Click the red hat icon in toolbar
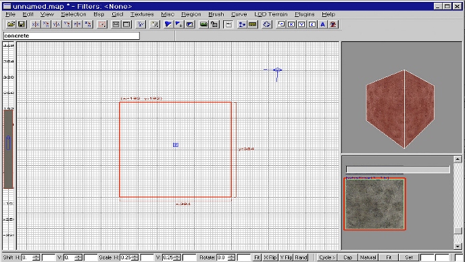Image resolution: width=465 pixels, height=262 pixels. (333, 24)
